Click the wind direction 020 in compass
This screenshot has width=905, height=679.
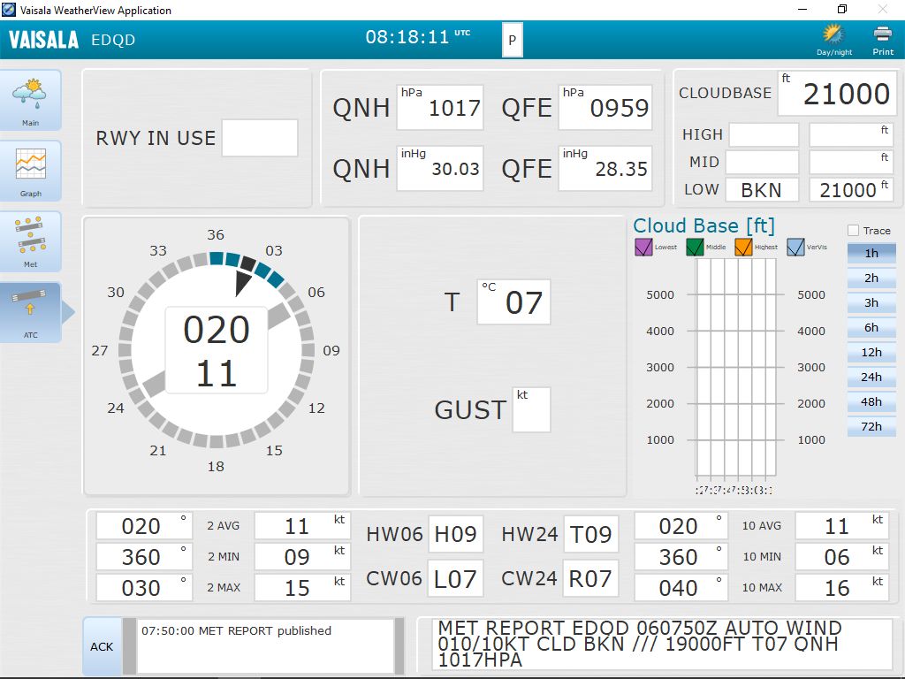coord(217,330)
